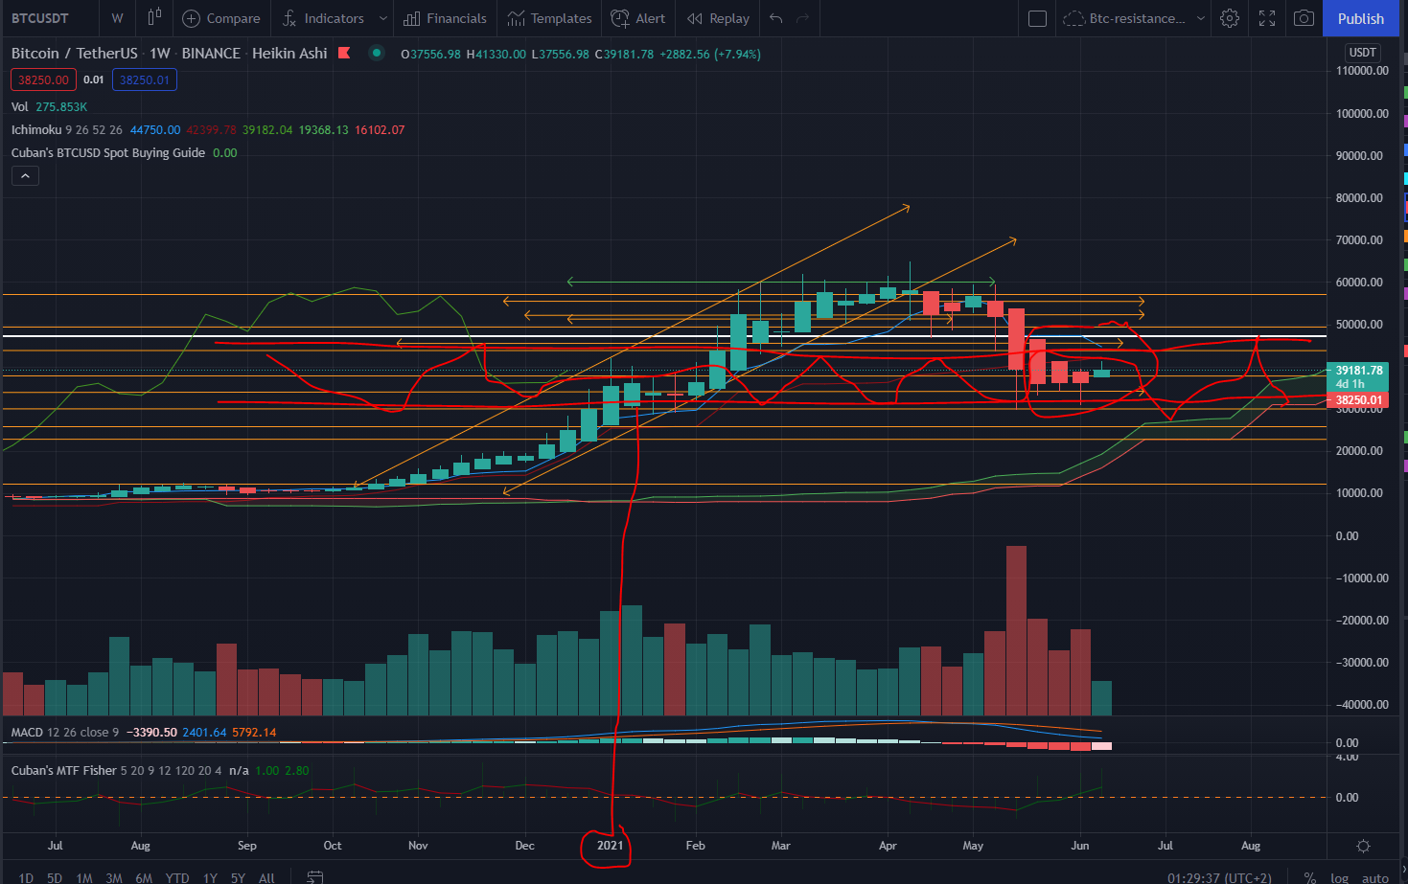1408x884 pixels.
Task: Click the blue 38250.01 buy price button
Action: 145,79
